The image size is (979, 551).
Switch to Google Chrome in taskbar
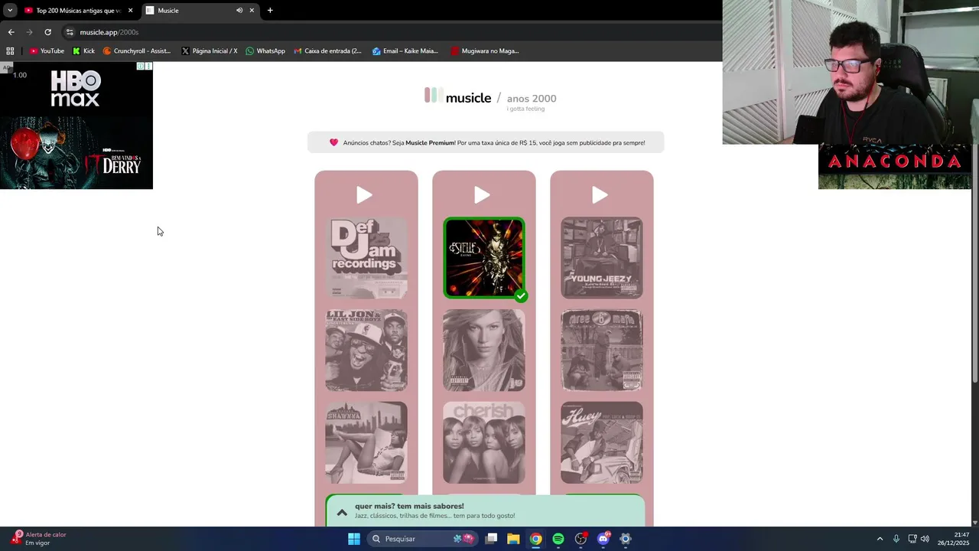[536, 539]
